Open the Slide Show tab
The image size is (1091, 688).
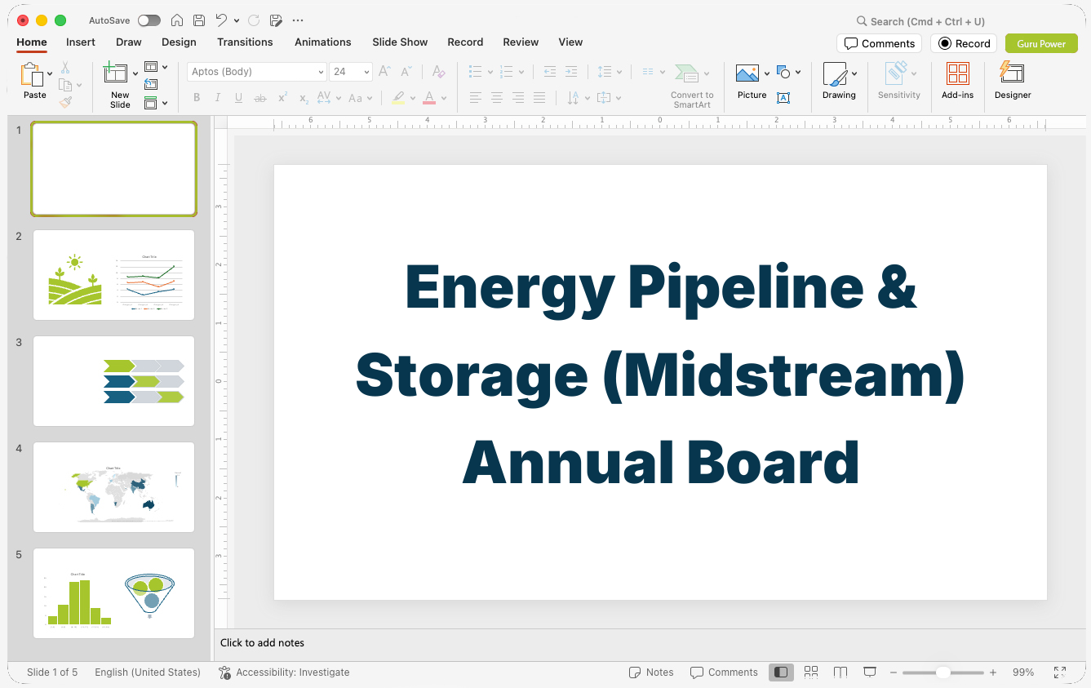[x=400, y=42]
